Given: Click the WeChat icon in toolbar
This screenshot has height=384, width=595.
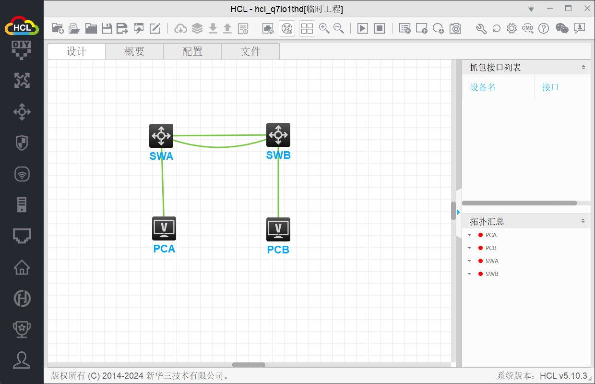Looking at the screenshot, I should point(562,28).
